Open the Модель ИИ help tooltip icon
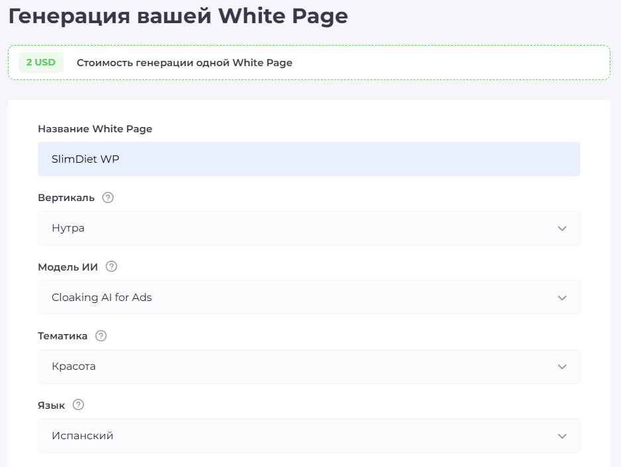 coord(111,267)
